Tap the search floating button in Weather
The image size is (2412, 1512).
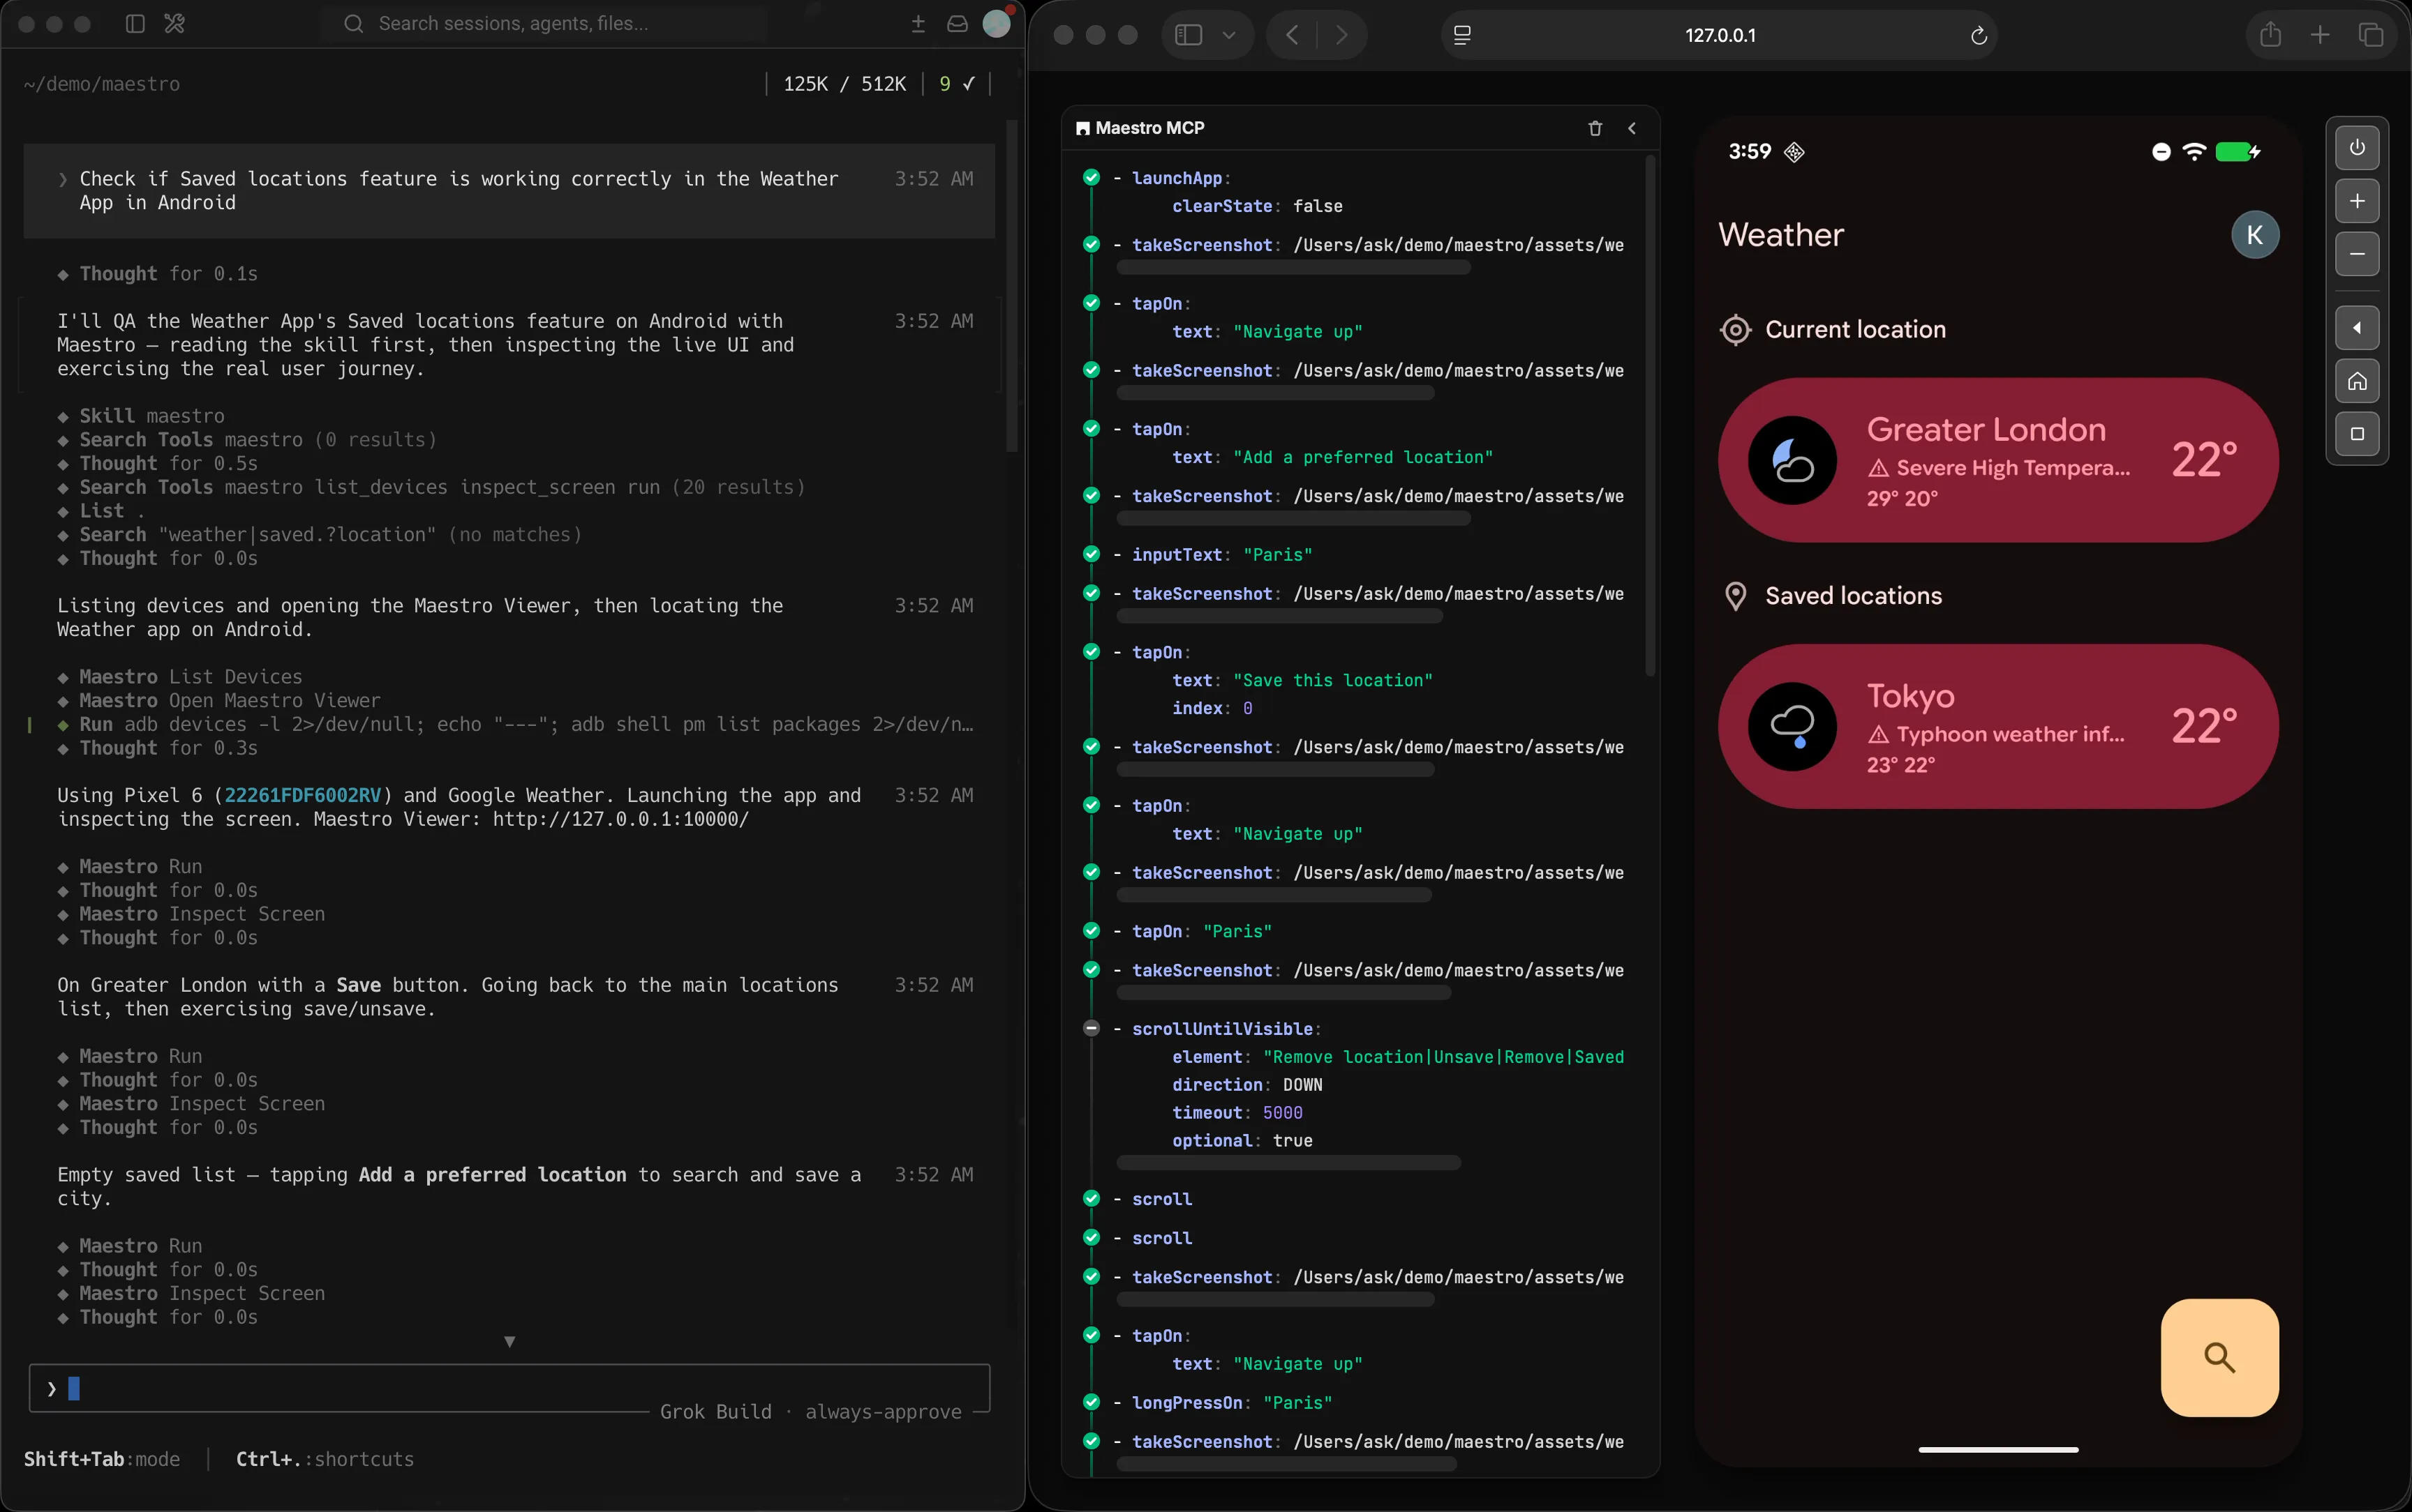click(2219, 1357)
